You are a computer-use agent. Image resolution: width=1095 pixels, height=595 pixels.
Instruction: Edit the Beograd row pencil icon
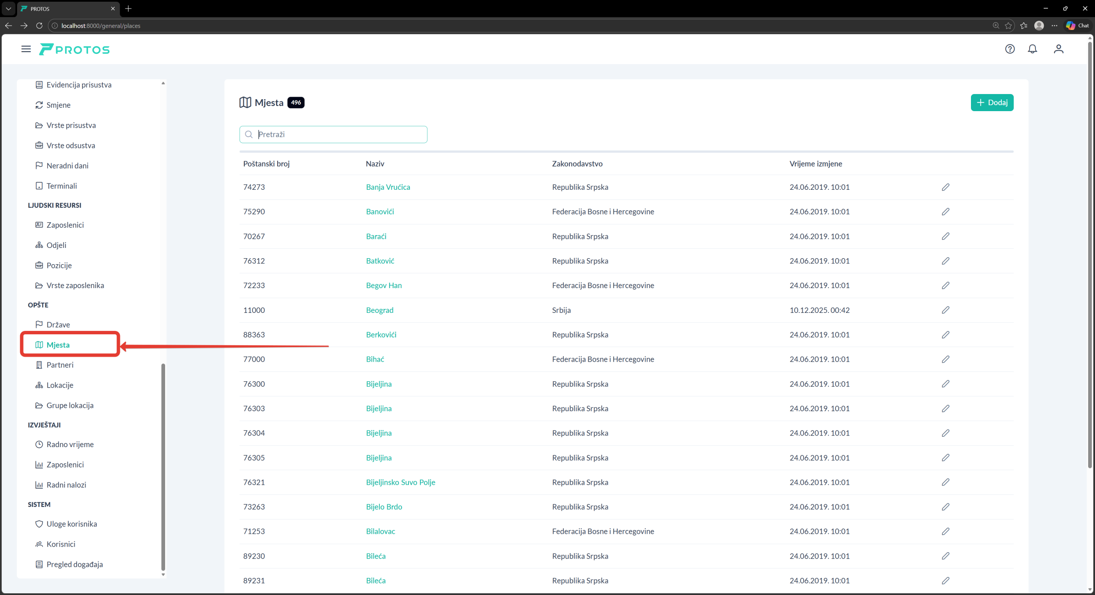tap(945, 310)
